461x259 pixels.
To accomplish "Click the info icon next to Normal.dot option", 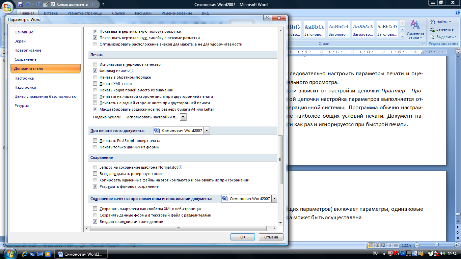I will click(181, 167).
